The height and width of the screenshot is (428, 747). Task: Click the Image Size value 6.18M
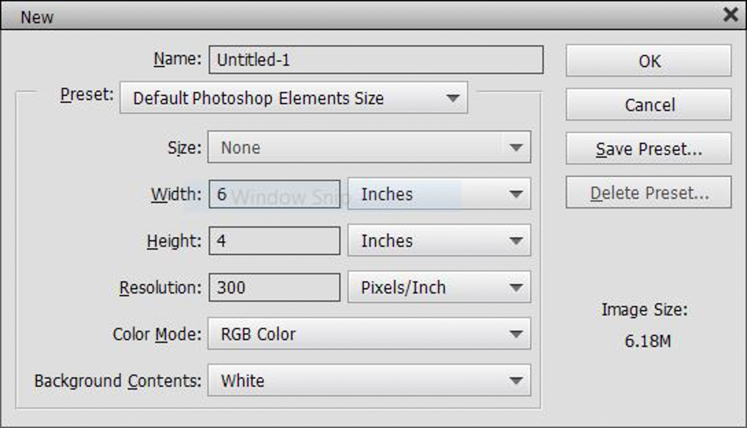coord(647,342)
